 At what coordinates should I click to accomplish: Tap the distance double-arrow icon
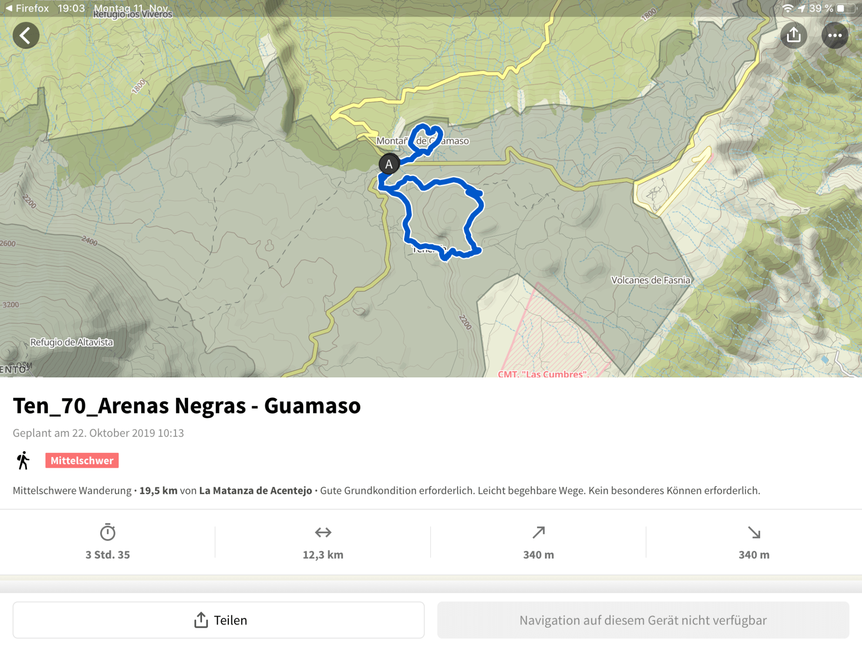tap(323, 532)
